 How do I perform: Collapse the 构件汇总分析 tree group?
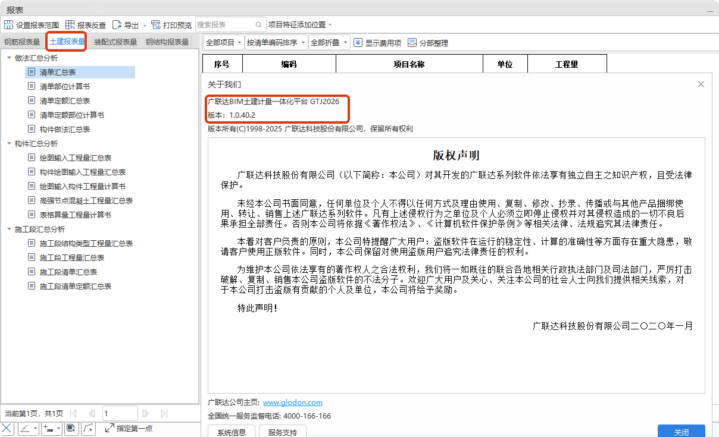10,143
